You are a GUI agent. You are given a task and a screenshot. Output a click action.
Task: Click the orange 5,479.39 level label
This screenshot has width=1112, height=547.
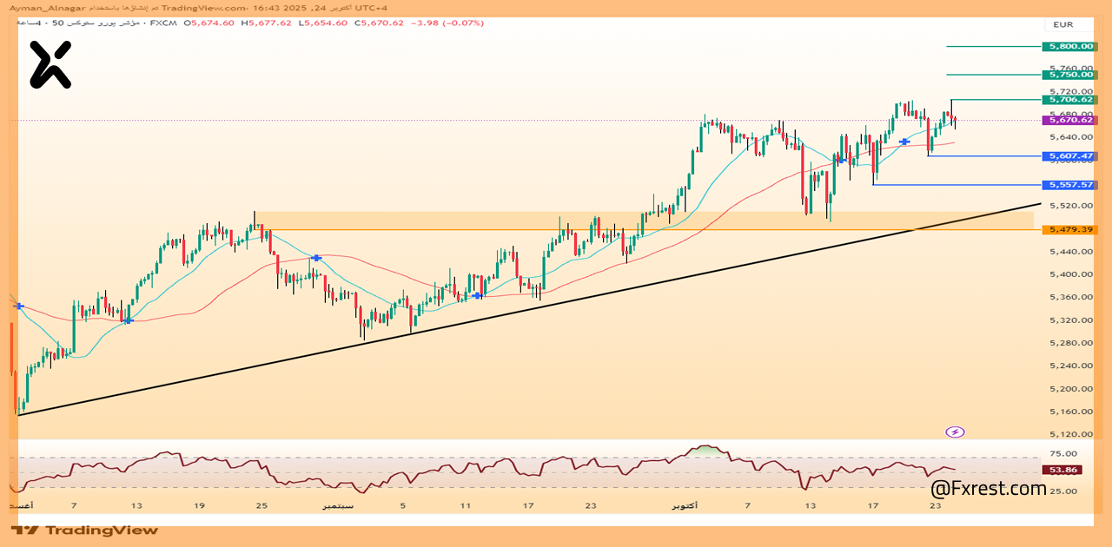[x=1070, y=229]
